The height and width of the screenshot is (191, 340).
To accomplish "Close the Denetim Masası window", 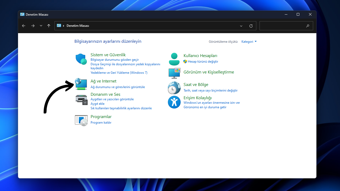I will point(310,14).
